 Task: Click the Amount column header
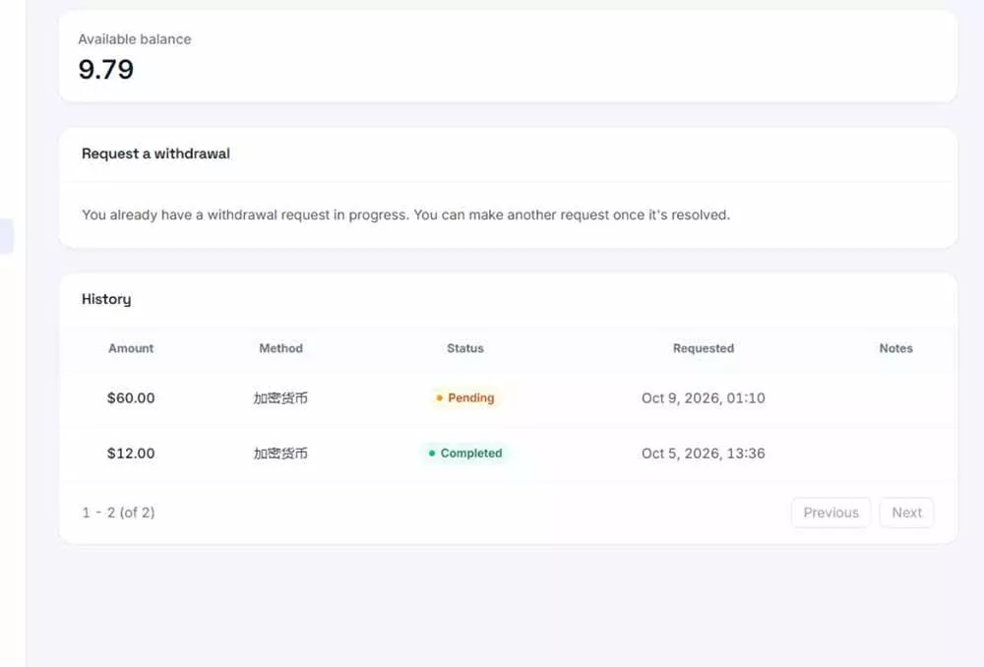coord(131,348)
